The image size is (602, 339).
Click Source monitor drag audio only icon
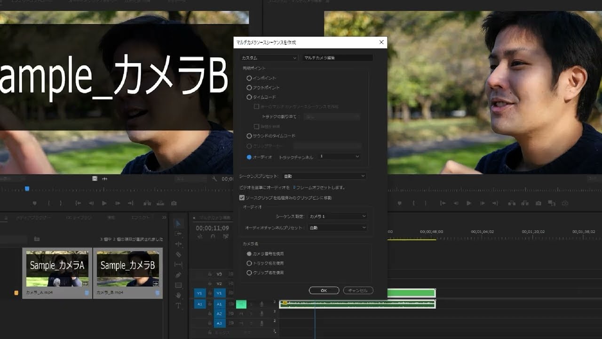[104, 179]
